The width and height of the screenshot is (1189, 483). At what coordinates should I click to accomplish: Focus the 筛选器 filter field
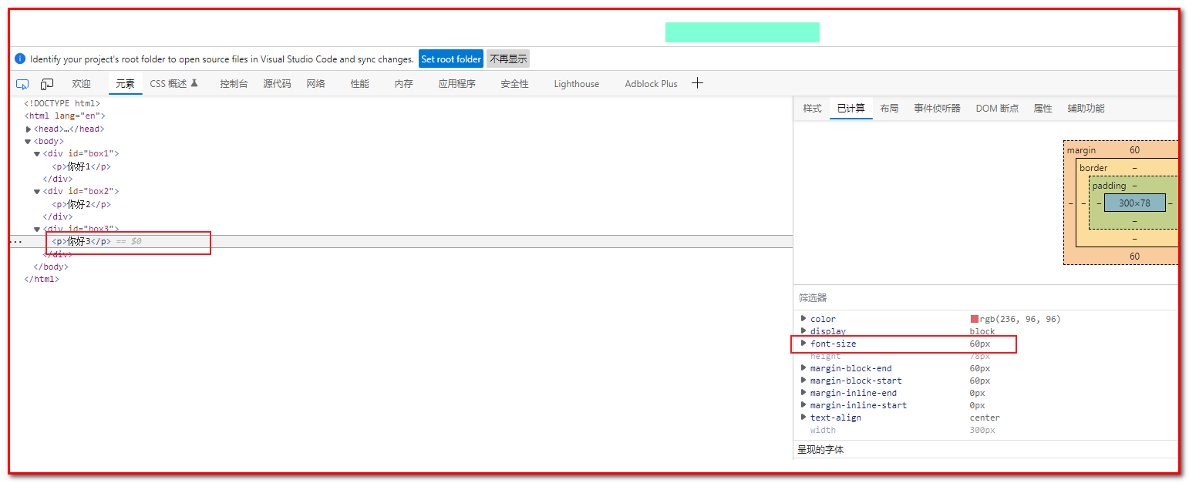click(985, 298)
